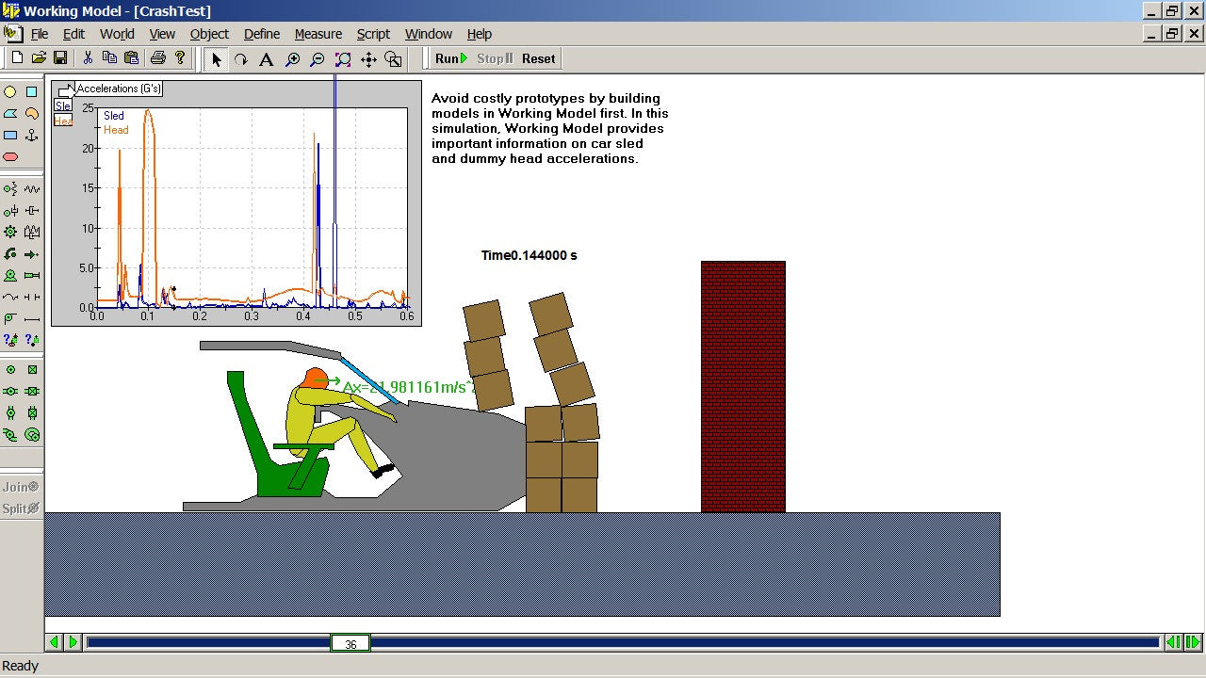Toggle the Head graph series button

pos(62,121)
